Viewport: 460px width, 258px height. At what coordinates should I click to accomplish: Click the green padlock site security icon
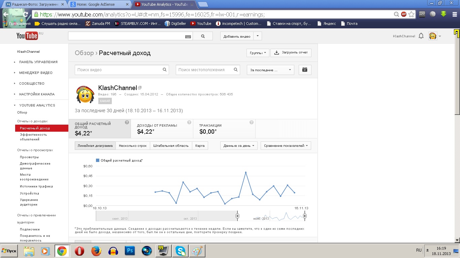click(36, 14)
